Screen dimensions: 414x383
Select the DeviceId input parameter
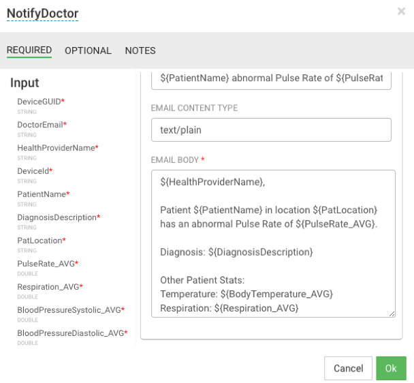tap(33, 171)
